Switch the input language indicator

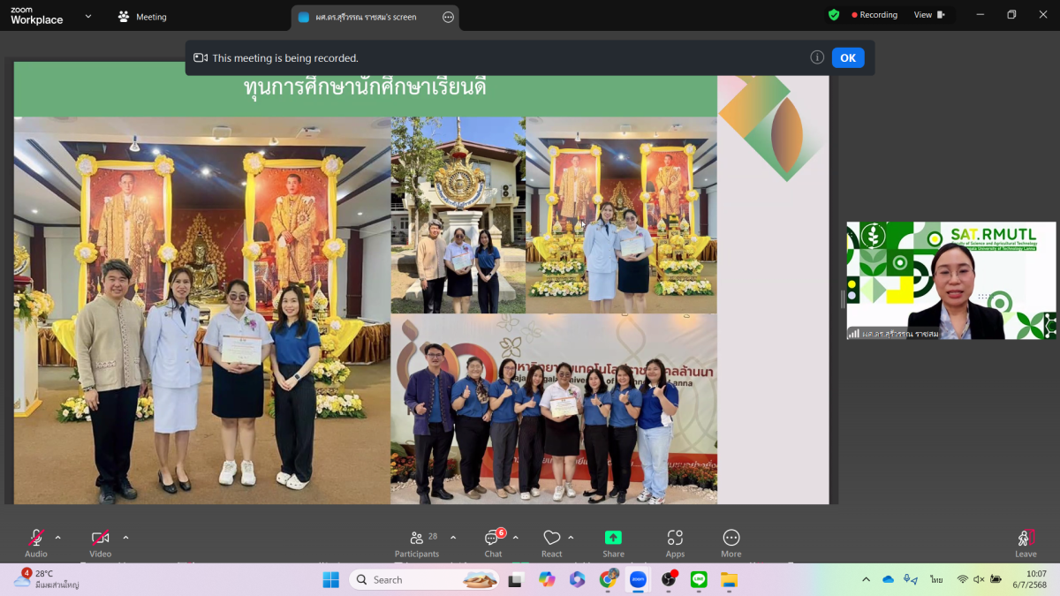tap(936, 580)
